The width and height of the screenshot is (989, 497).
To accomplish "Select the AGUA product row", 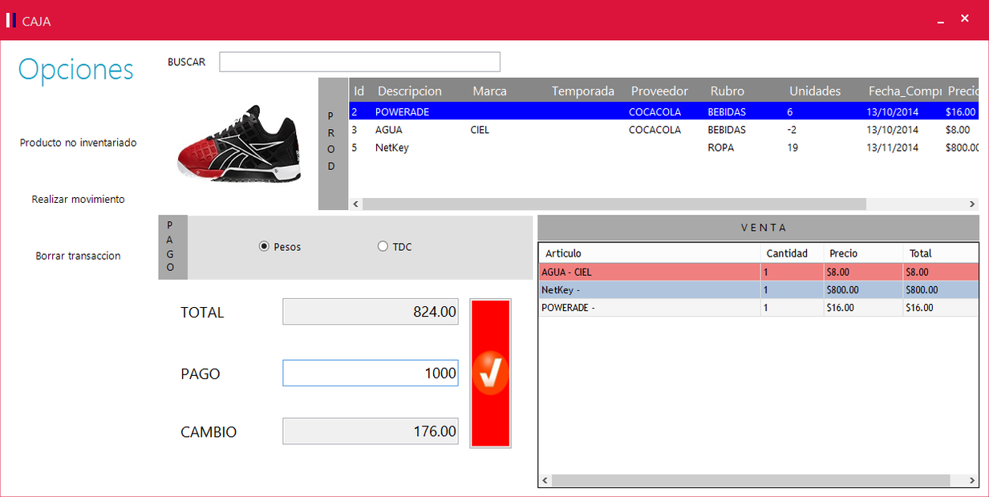I will pyautogui.click(x=664, y=130).
